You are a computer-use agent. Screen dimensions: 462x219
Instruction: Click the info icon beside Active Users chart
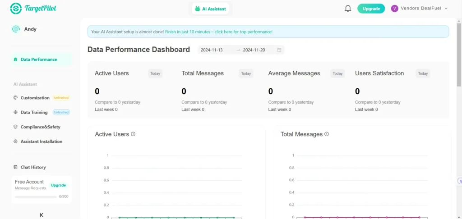[133, 134]
